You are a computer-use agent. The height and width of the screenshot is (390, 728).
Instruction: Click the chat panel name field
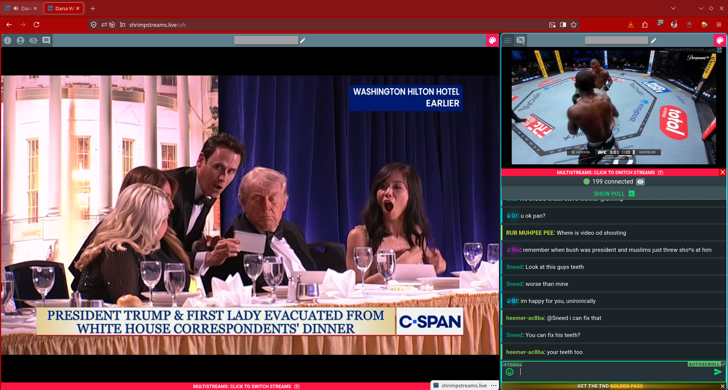point(617,40)
